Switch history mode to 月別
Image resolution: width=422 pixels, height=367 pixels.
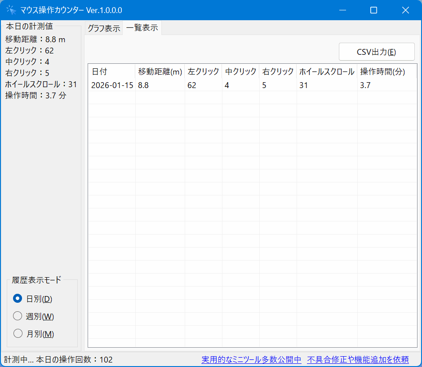click(18, 334)
